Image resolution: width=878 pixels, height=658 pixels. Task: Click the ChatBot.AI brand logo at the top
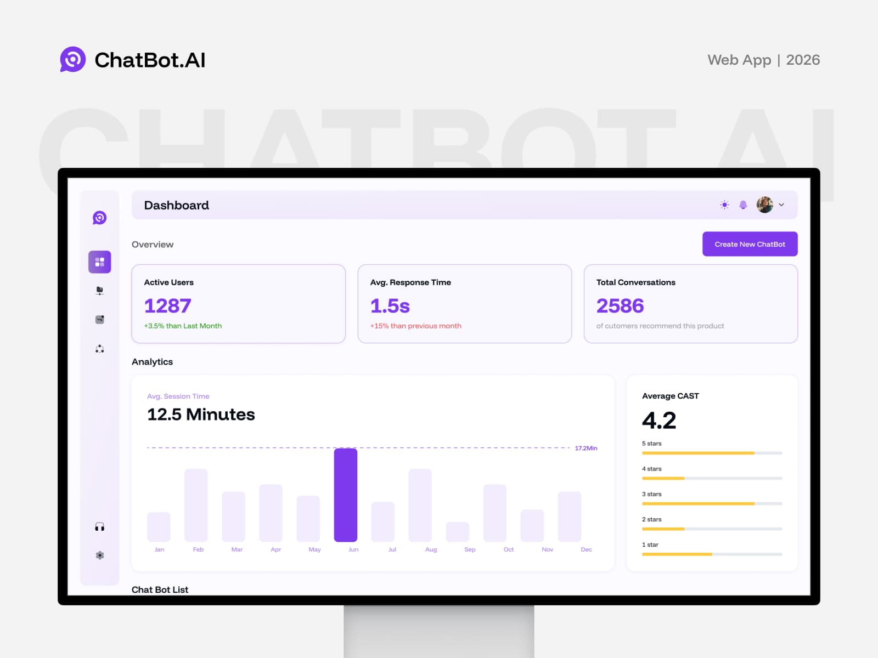tap(133, 59)
